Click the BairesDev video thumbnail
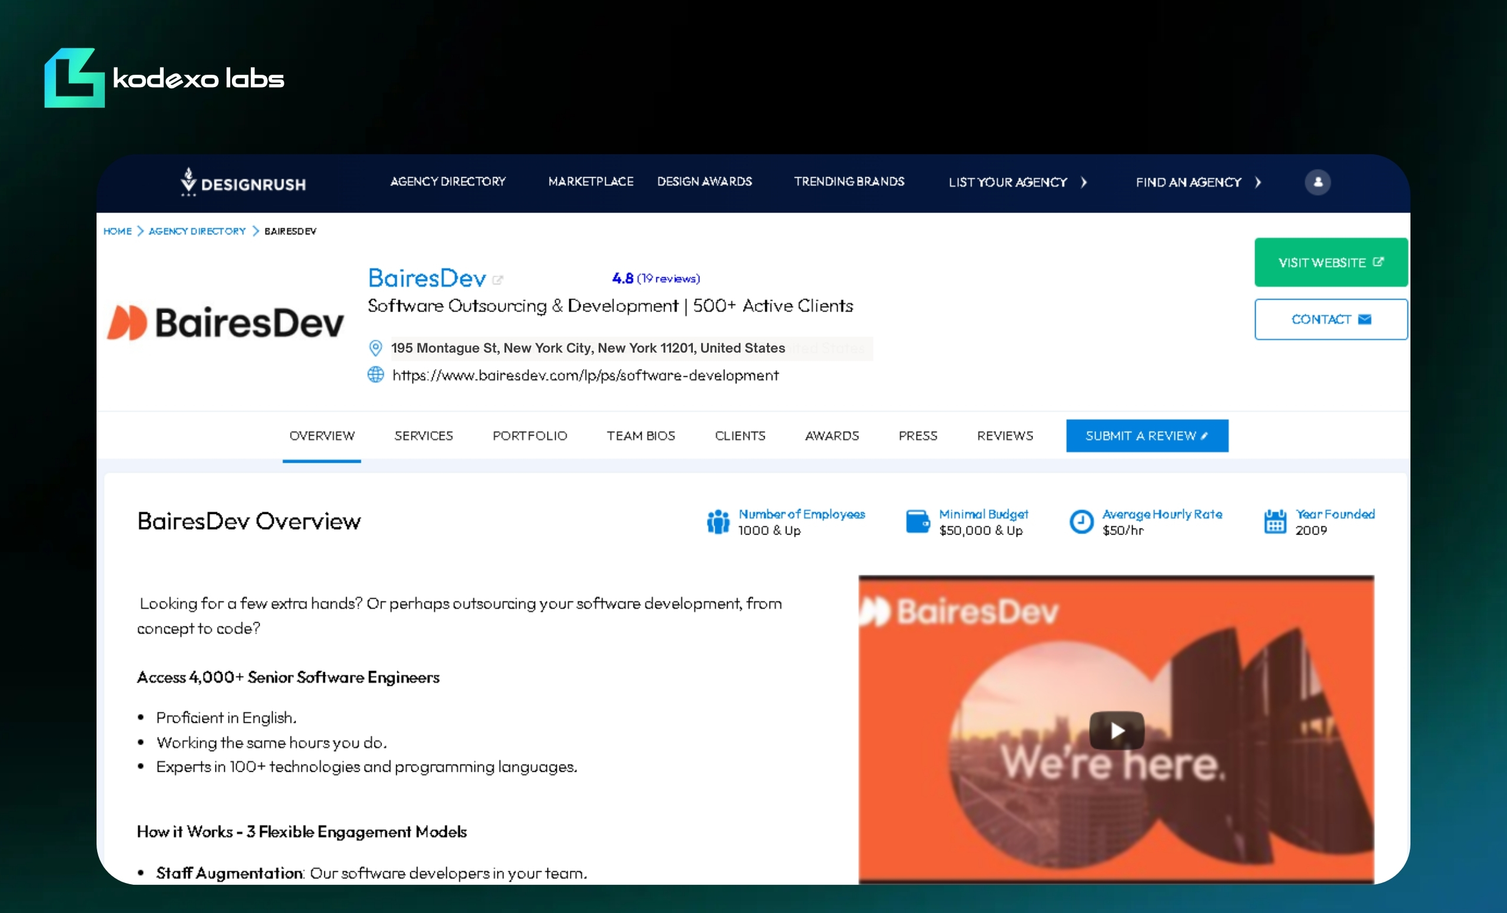This screenshot has width=1507, height=913. point(1116,729)
